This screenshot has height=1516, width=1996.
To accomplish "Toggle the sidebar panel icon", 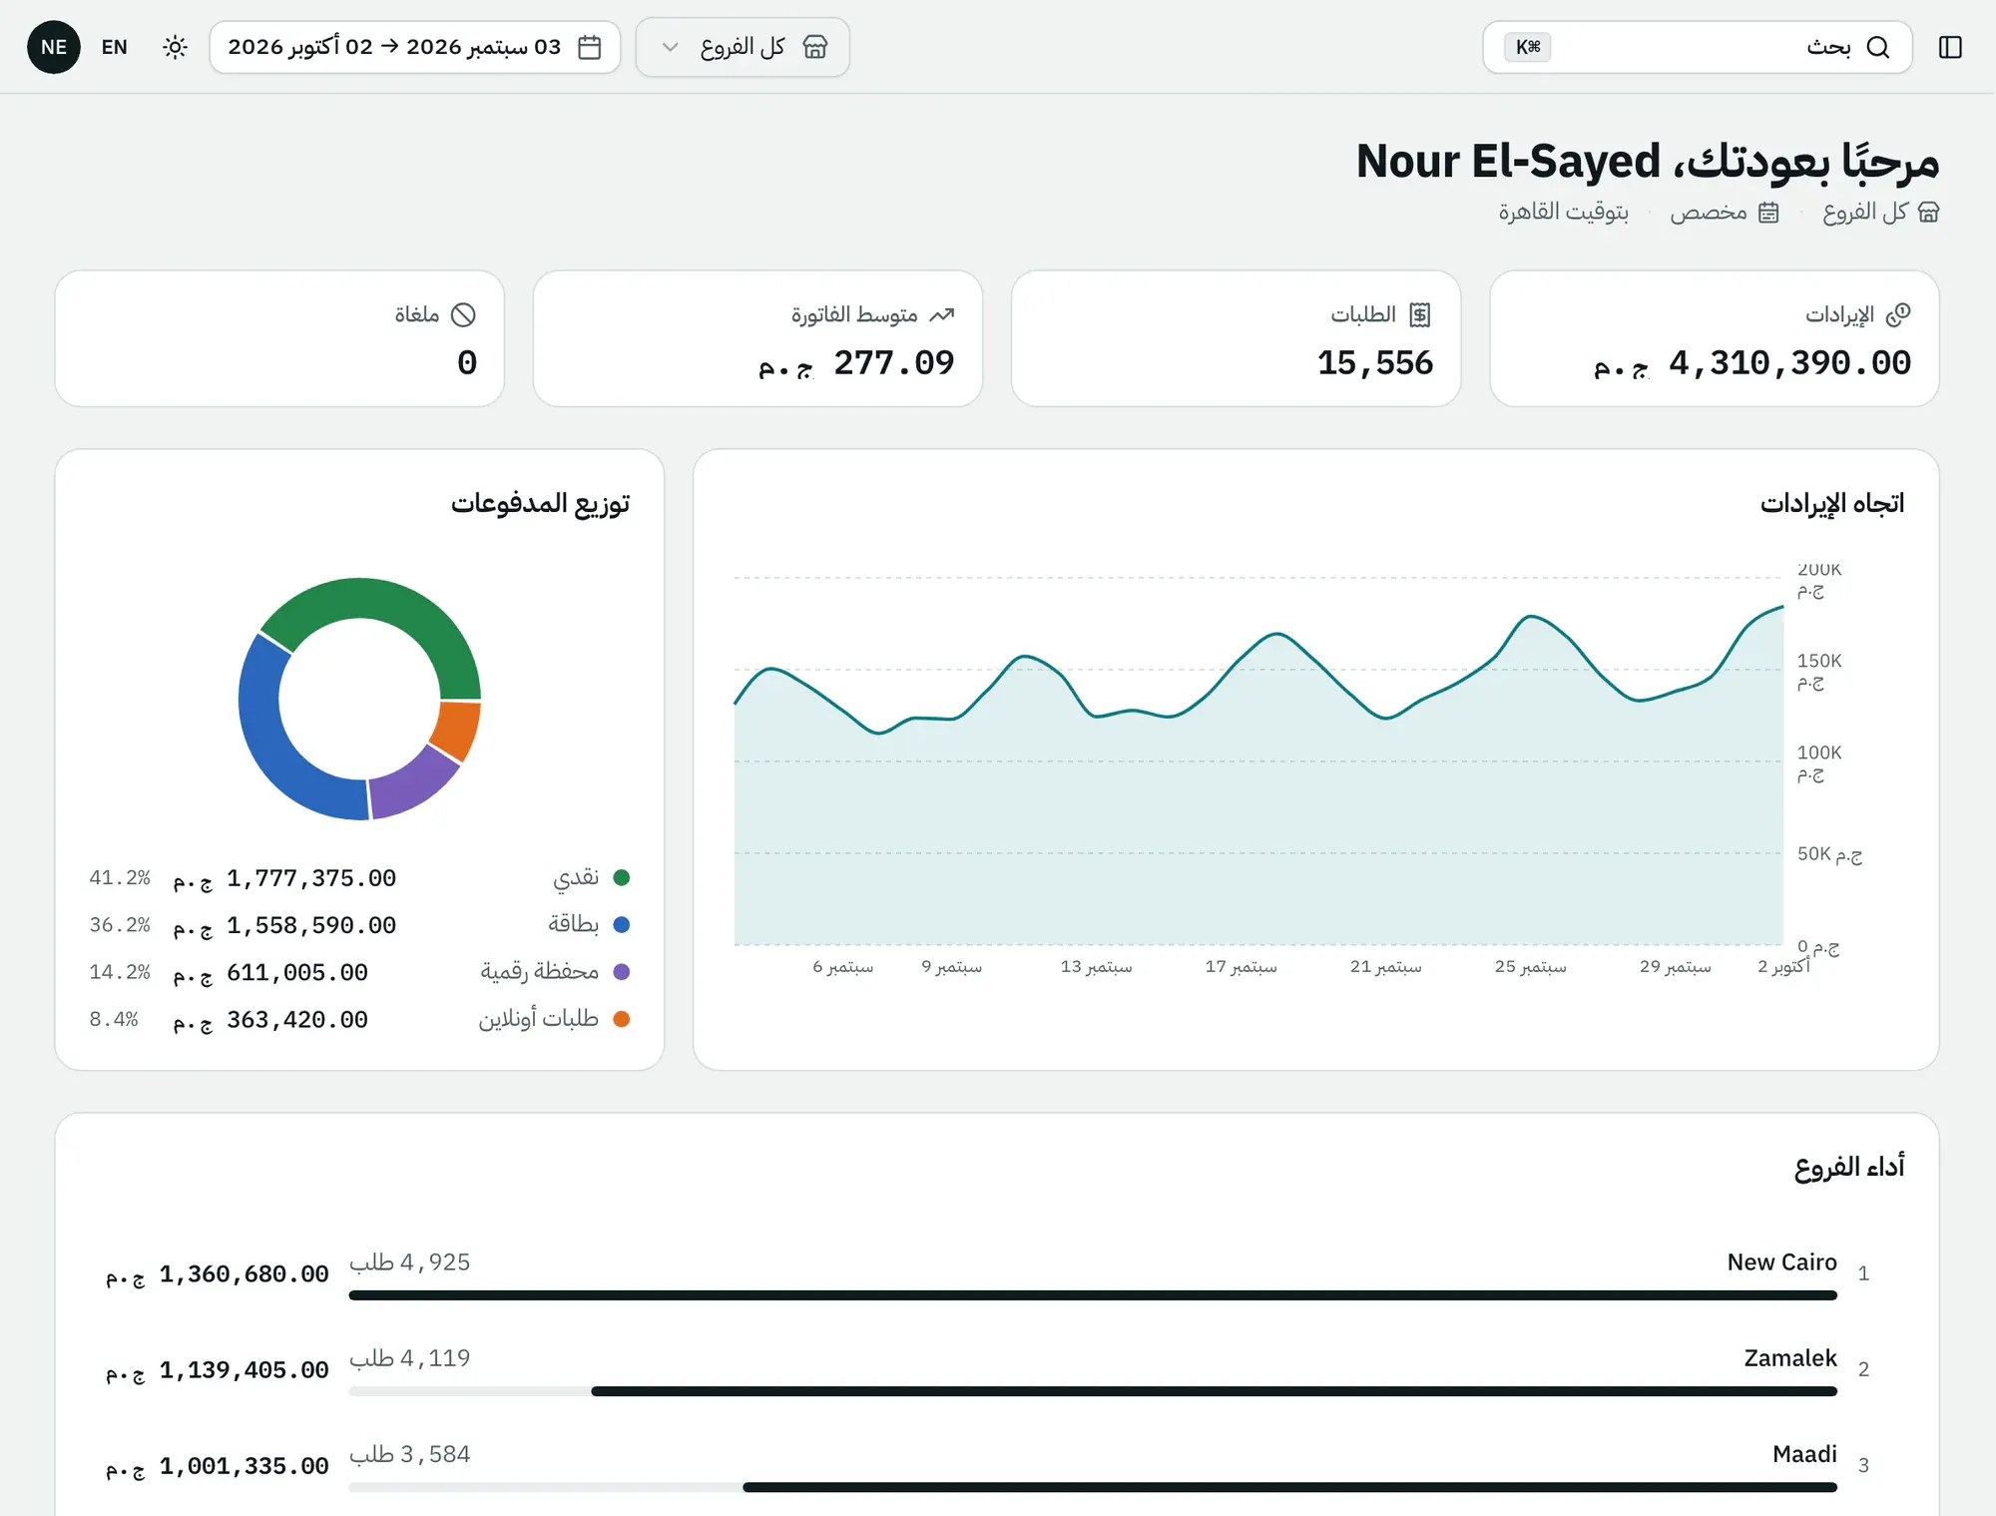I will point(1950,47).
